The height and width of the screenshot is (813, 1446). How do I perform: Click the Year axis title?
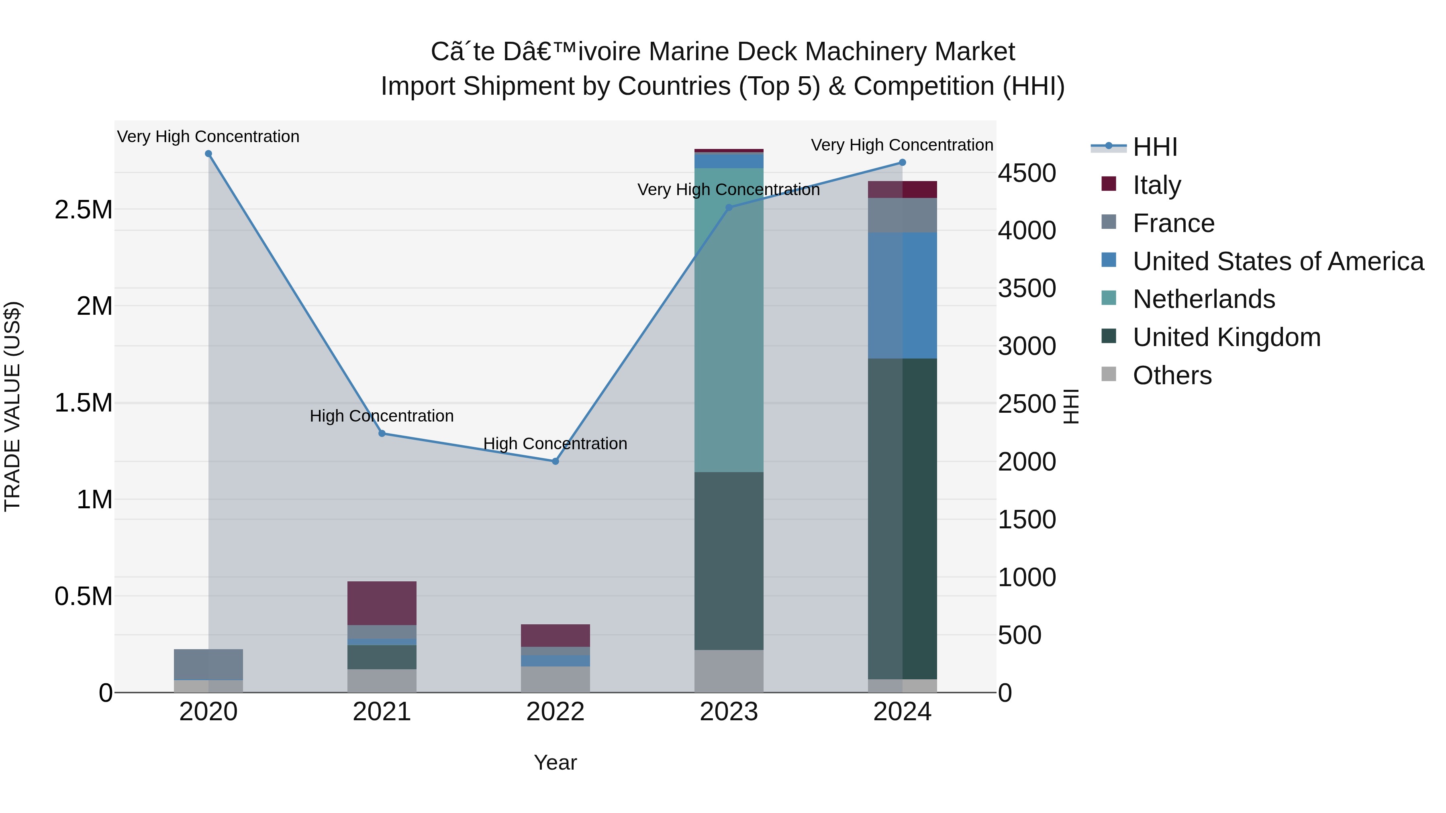click(x=555, y=762)
